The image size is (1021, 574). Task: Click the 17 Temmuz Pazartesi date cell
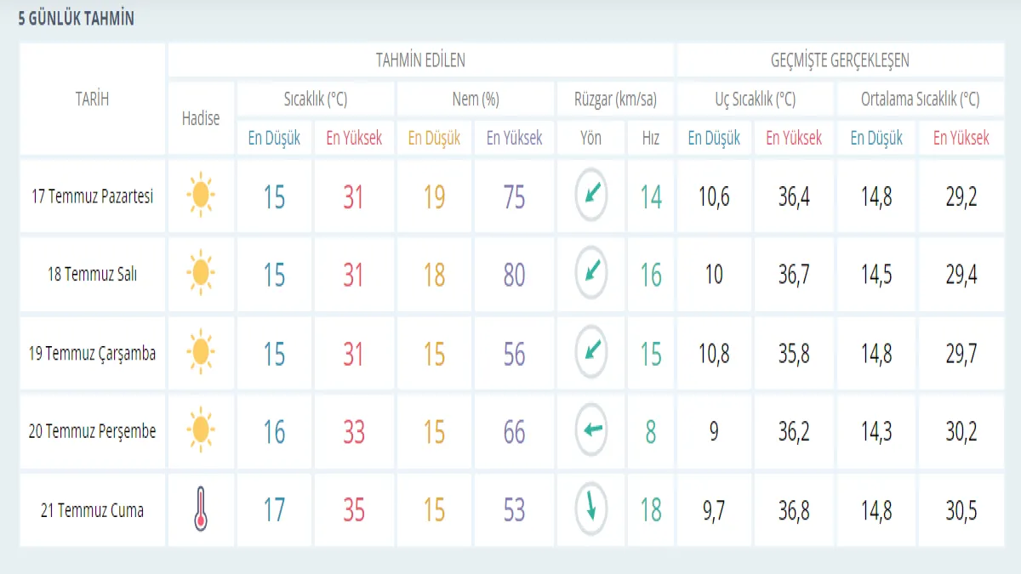92,197
